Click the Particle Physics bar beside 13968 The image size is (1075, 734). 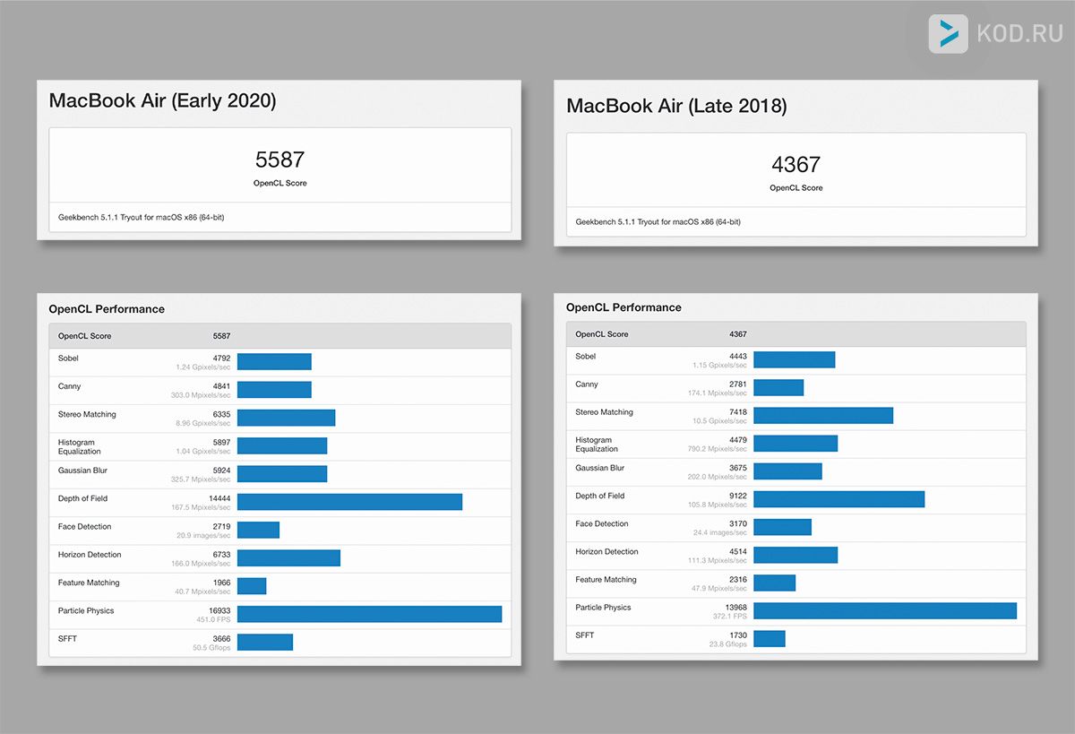point(885,610)
